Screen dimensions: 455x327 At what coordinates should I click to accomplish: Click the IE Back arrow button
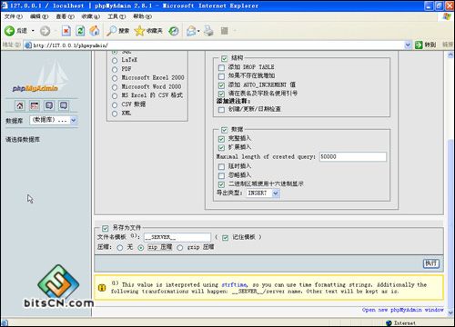pos(9,31)
